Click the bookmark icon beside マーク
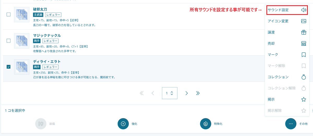This screenshot has height=136, width=313. pyautogui.click(x=303, y=55)
